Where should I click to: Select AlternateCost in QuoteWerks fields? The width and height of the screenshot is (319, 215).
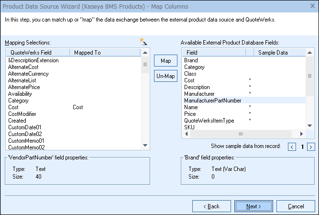pos(23,67)
